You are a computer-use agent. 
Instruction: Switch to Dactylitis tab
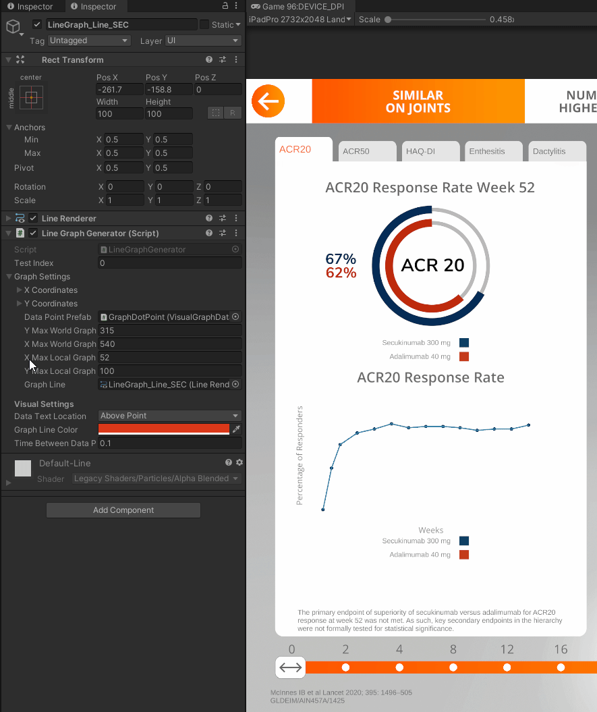pos(557,151)
